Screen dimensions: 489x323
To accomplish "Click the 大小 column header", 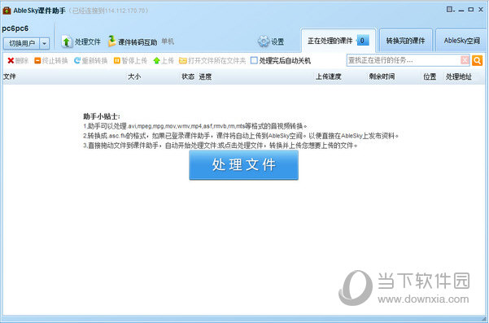I will [134, 76].
